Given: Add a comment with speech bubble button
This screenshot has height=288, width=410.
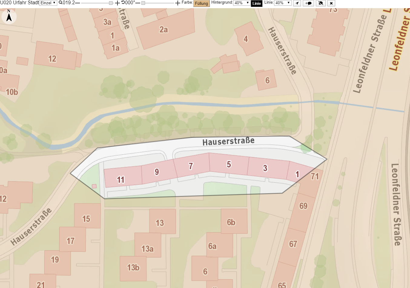Looking at the screenshot, I should 308,3.
